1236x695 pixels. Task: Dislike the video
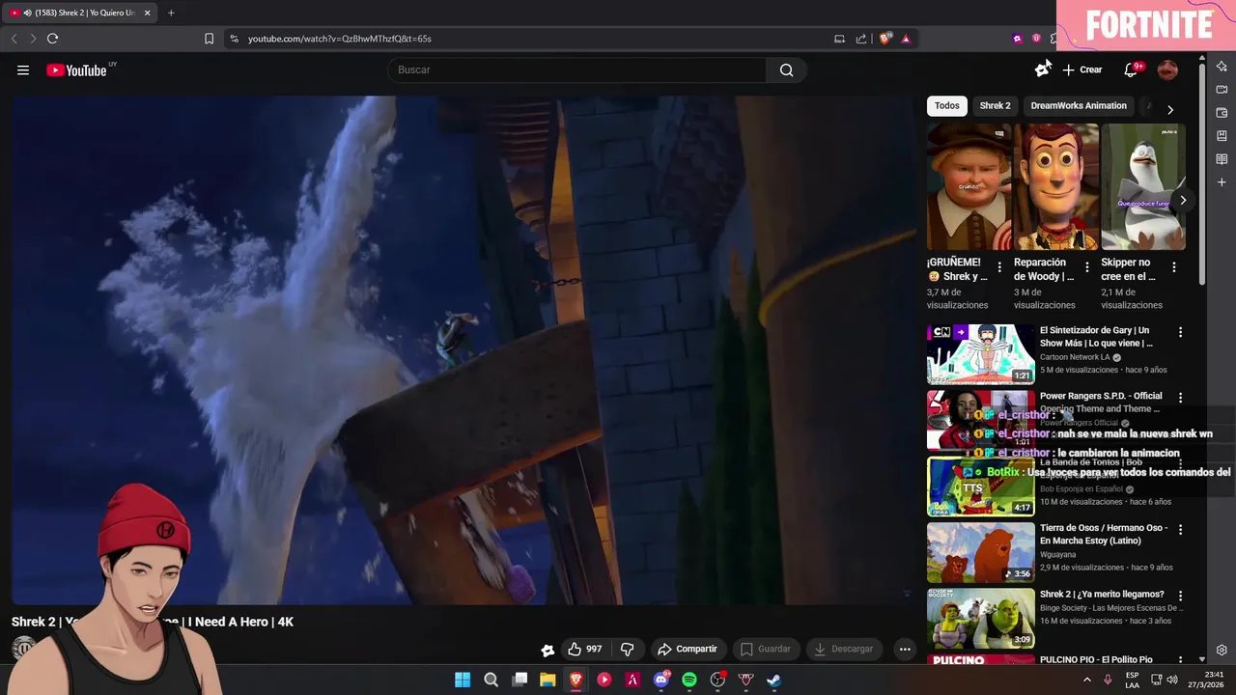(627, 649)
